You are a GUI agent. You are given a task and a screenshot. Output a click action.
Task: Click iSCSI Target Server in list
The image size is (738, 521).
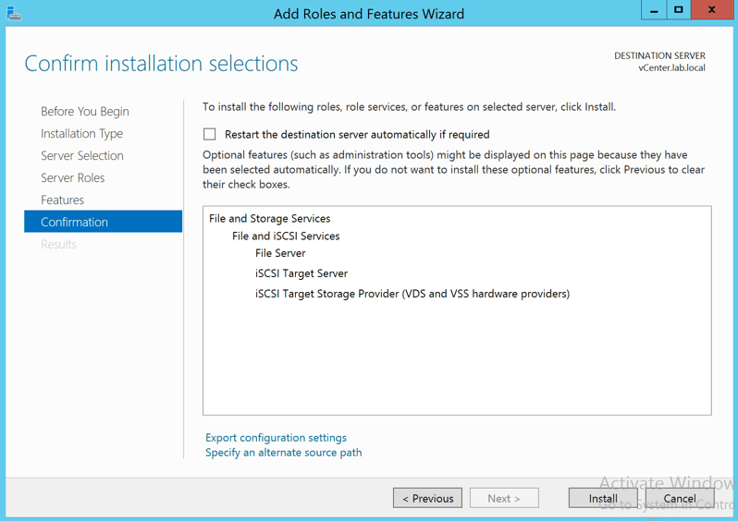[301, 273]
